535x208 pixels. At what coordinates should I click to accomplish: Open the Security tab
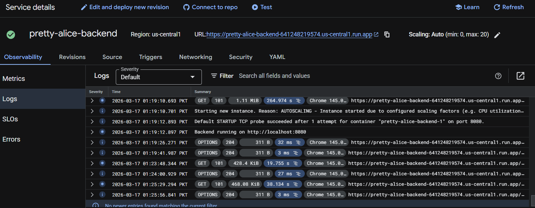[x=241, y=57]
